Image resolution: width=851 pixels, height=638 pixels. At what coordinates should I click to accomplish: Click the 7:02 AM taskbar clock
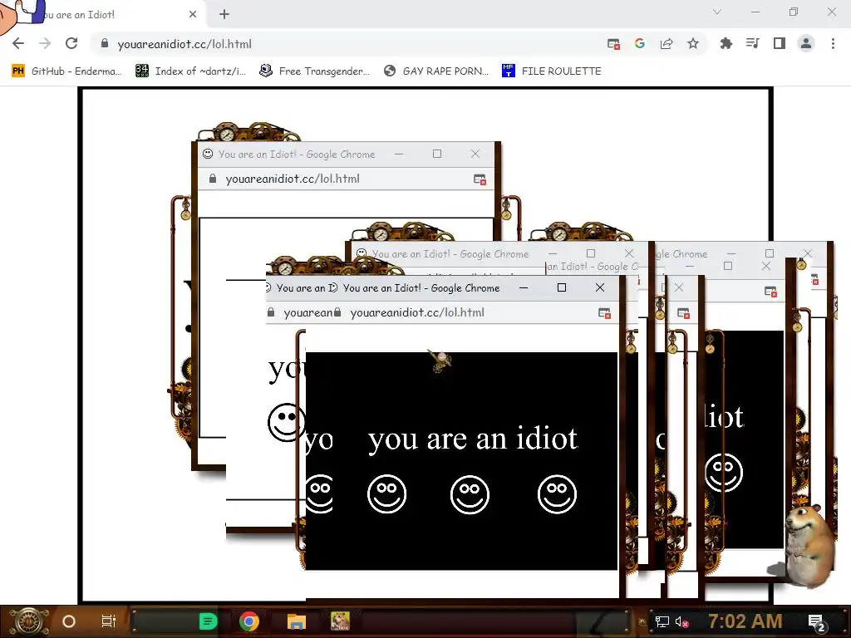coord(745,621)
